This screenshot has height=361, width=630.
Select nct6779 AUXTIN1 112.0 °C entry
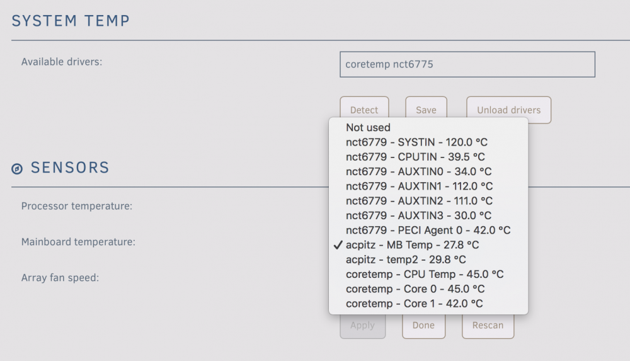click(428, 186)
